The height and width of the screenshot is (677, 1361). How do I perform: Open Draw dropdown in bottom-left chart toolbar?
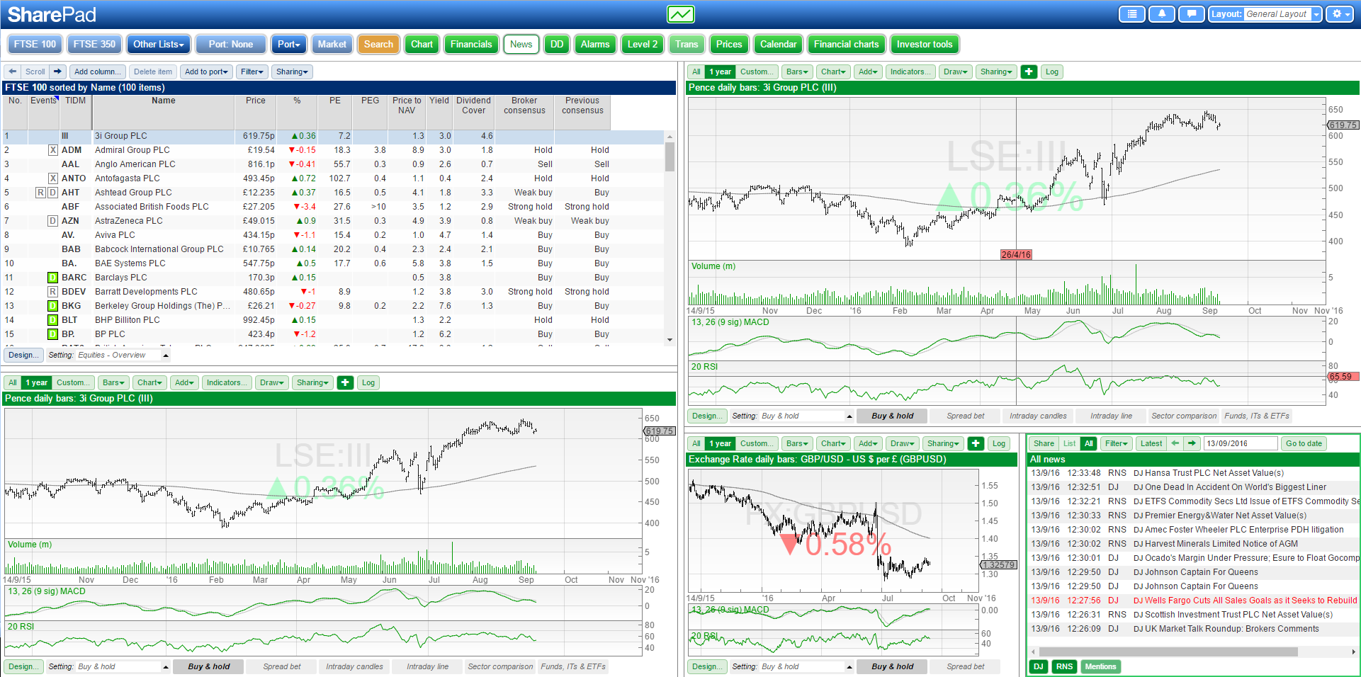(271, 382)
